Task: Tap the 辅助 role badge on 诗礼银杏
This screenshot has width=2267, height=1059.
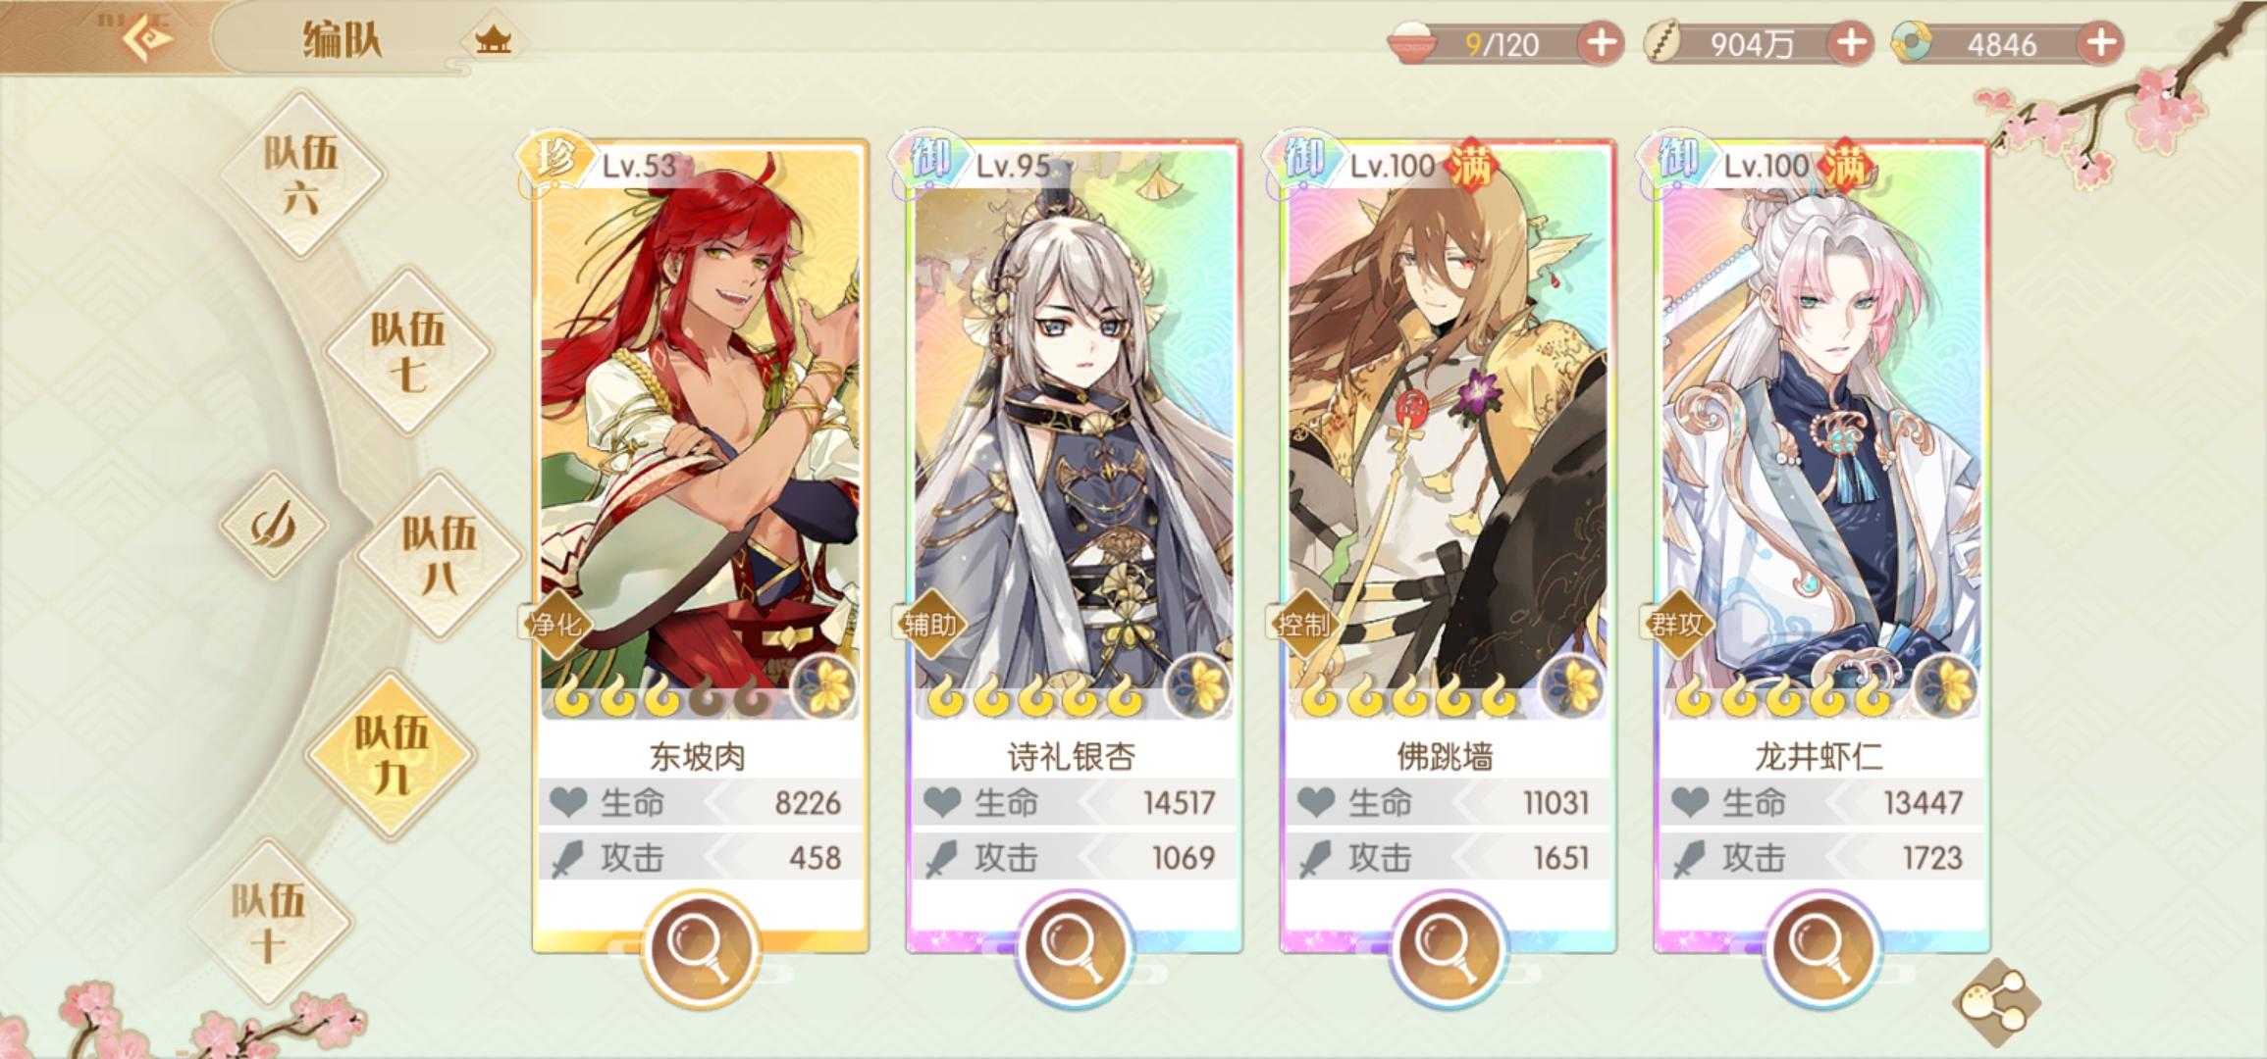Action: pos(928,624)
